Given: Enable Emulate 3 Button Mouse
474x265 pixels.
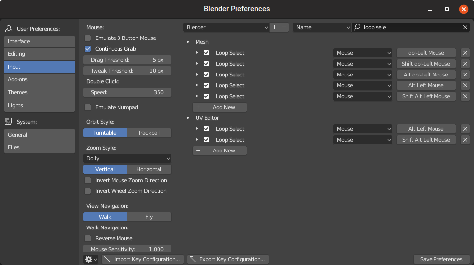Looking at the screenshot, I should pyautogui.click(x=88, y=38).
